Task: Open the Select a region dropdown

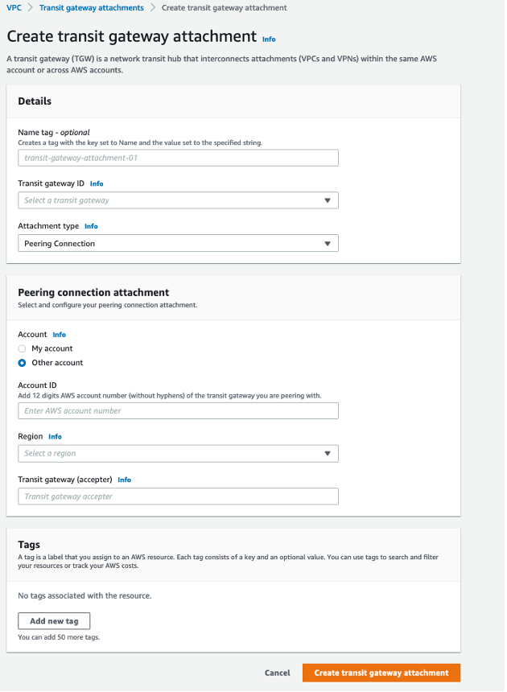Action: pos(178,454)
